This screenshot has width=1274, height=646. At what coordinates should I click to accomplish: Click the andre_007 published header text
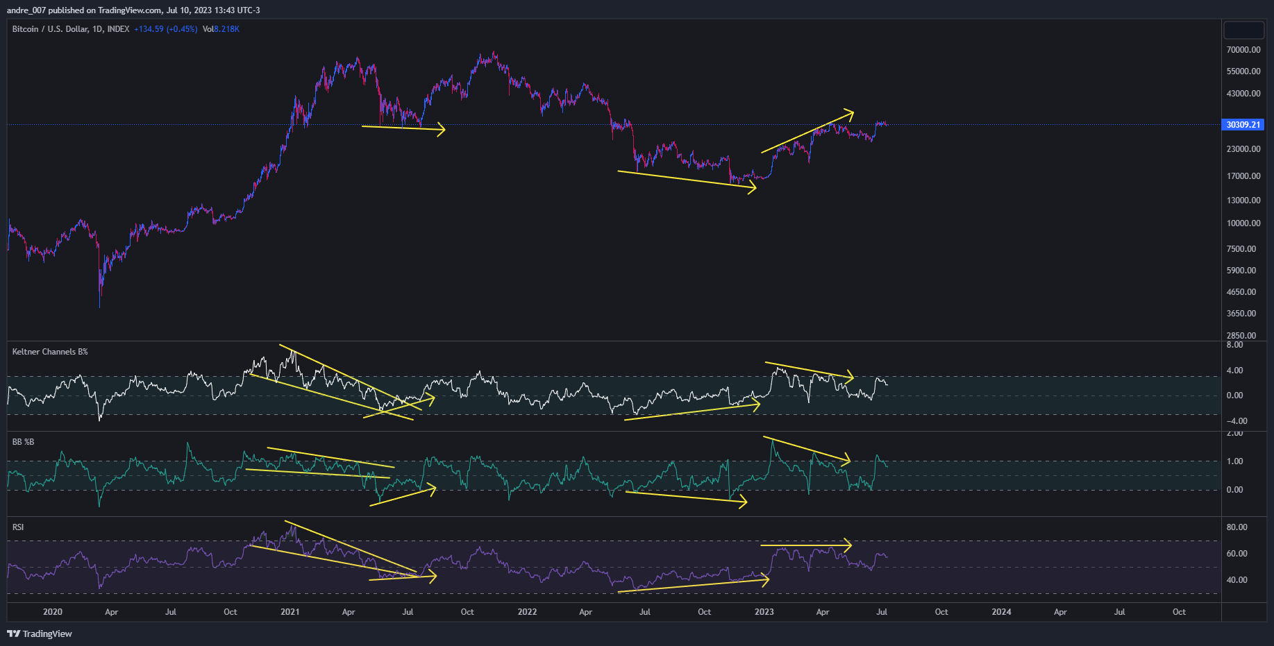point(133,10)
